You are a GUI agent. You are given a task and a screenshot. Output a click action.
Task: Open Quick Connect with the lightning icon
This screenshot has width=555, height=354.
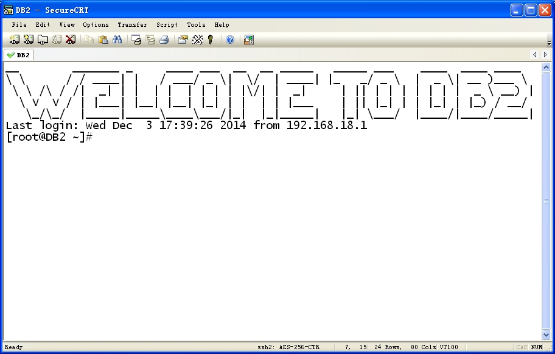coord(29,40)
